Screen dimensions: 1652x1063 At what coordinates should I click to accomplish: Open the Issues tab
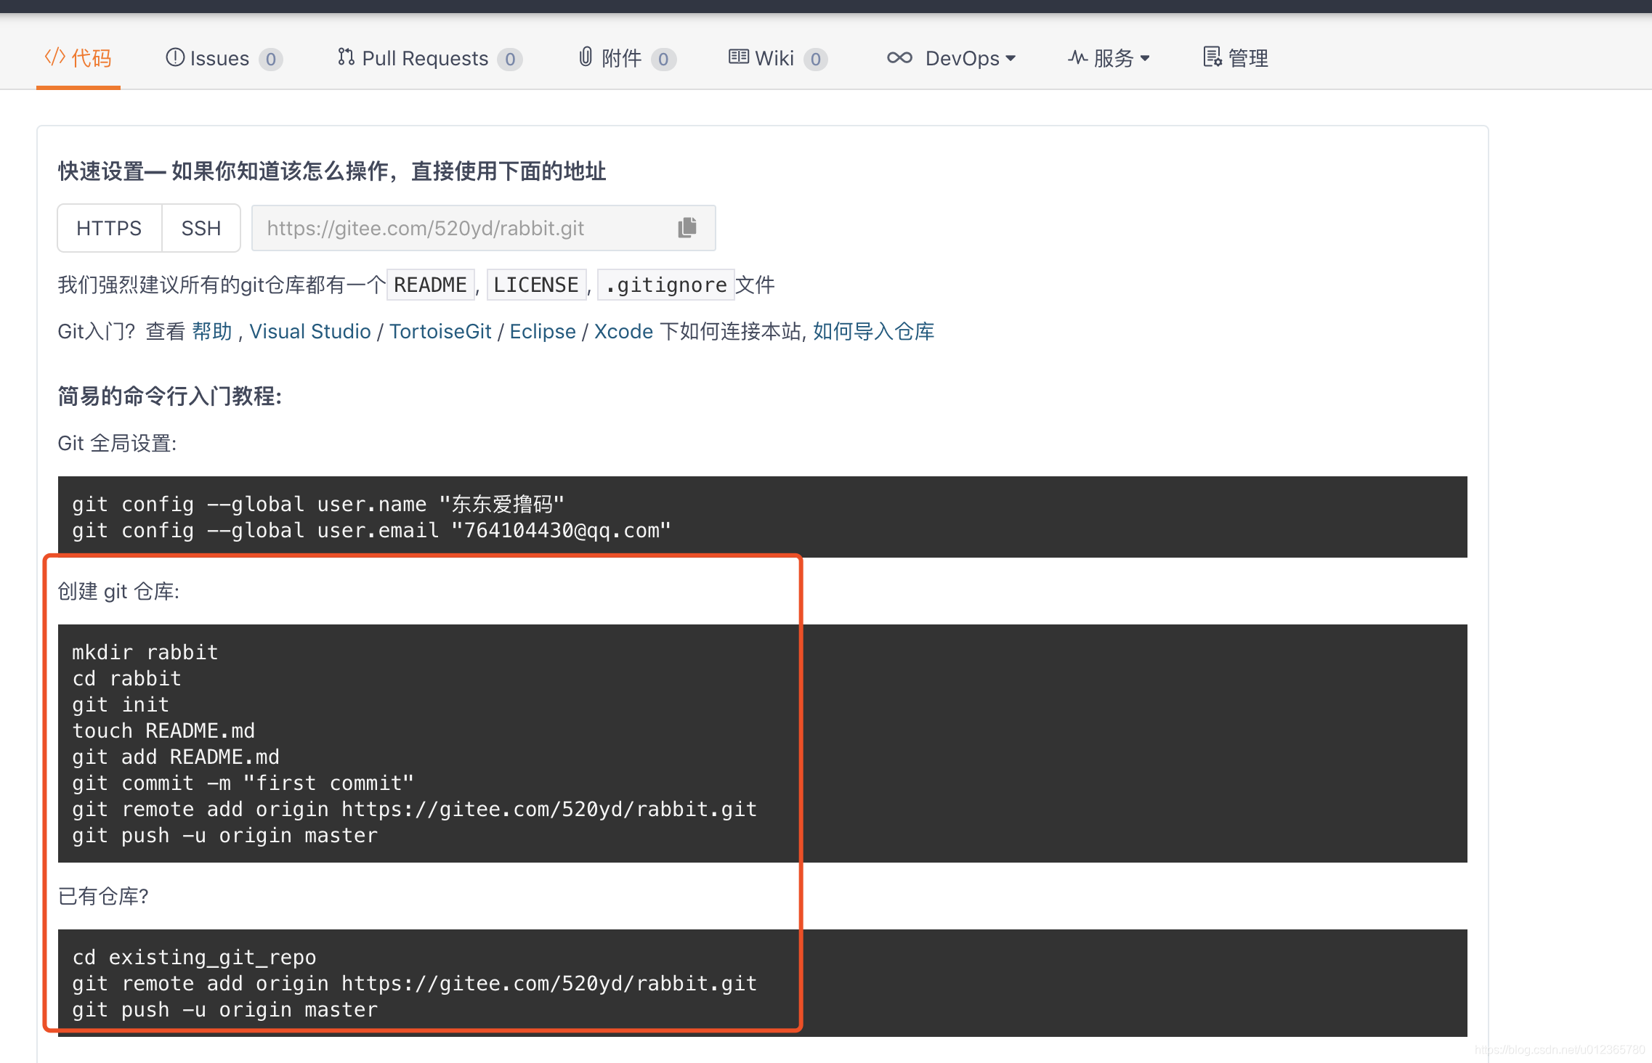coord(224,58)
